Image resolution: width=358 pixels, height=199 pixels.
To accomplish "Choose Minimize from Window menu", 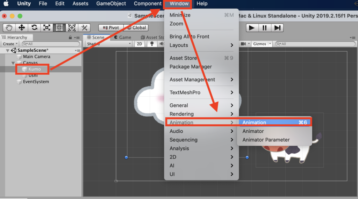I will [201, 15].
